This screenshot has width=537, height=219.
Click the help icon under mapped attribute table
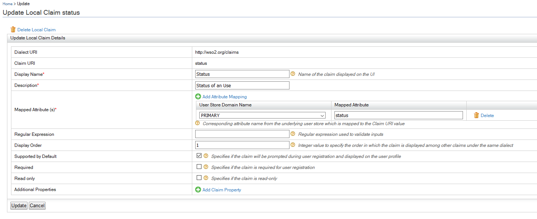198,123
